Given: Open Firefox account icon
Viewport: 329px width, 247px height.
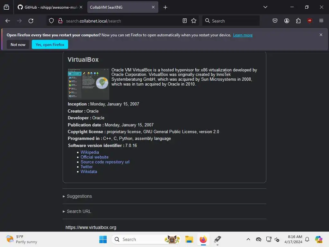Looking at the screenshot, I should [287, 21].
